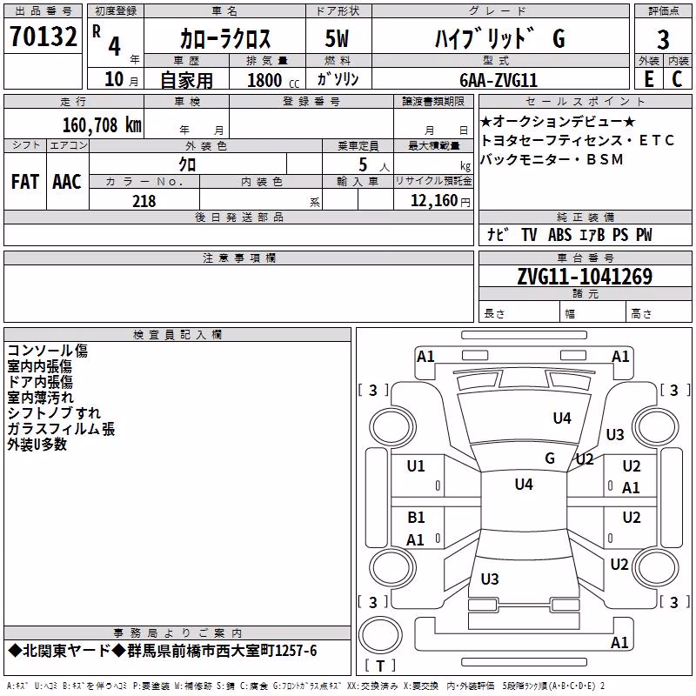Screen dimensions: 696x696
Task: Click inspector note 室内薄汚れ
Action: (40, 398)
